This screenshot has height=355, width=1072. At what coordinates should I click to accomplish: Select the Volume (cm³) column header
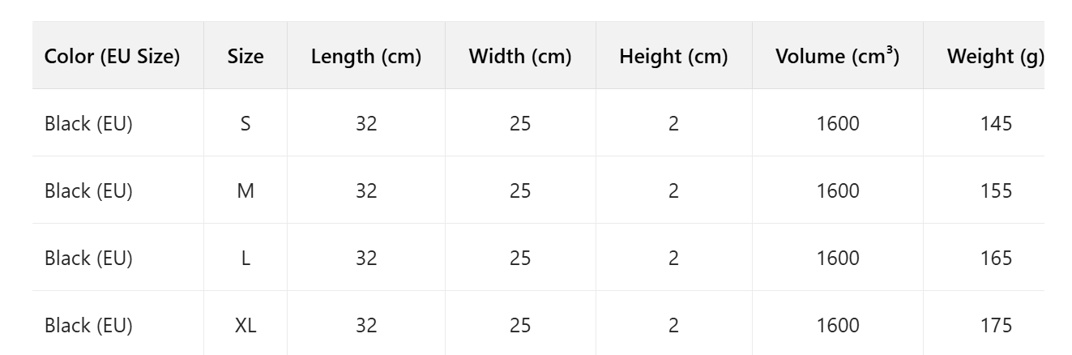[x=837, y=57]
